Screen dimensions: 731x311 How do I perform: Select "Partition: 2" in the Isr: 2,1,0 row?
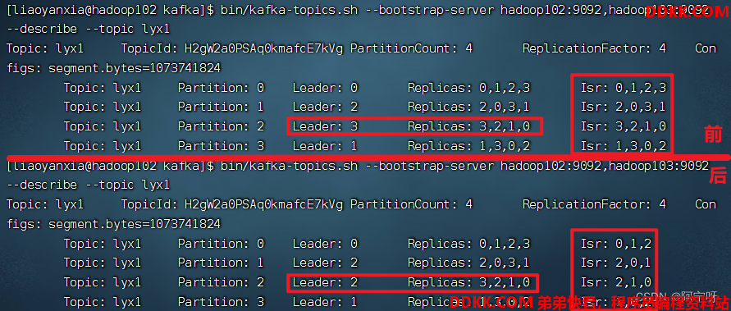coord(221,282)
